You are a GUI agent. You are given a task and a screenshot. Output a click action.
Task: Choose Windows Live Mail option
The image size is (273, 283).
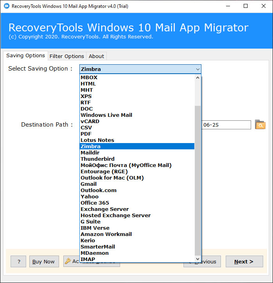[x=137, y=115]
